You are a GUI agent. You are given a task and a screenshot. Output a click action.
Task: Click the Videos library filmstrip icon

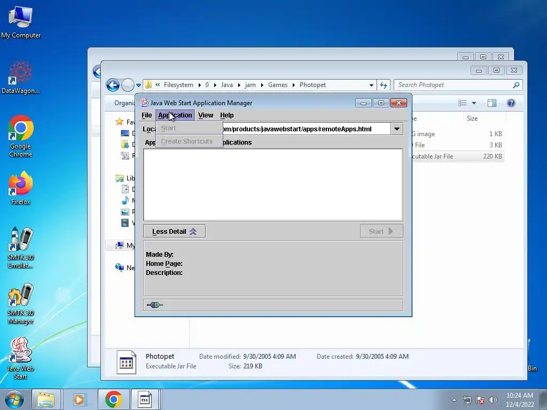pos(125,223)
